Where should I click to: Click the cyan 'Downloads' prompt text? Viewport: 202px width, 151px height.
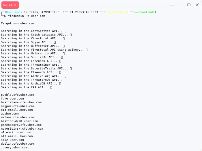click(14, 12)
